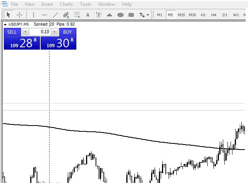This screenshot has width=248, height=186.
Task: Open the Charts menu
Action: pyautogui.click(x=66, y=4)
